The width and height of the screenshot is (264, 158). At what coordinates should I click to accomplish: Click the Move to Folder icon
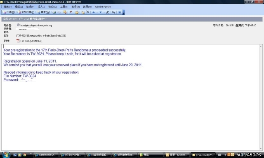[x=77, y=12]
